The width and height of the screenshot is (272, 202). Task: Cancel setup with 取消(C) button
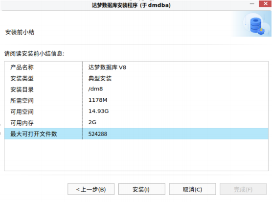(193, 189)
